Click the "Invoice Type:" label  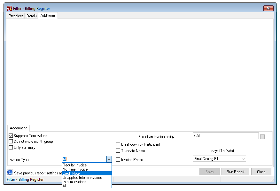pyautogui.click(x=19, y=160)
